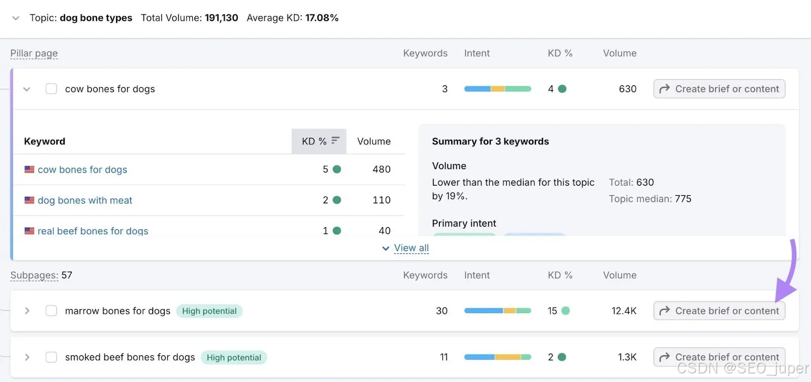The image size is (811, 382).
Task: Click US flag beside real beef bones
Action: [x=29, y=231]
